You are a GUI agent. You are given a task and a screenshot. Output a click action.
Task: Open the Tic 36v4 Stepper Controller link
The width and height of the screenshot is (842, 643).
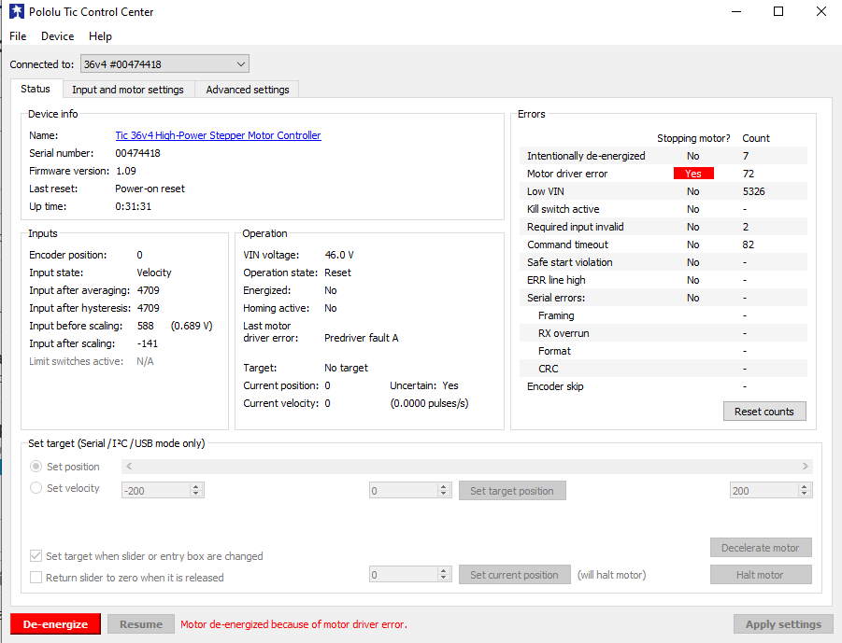coord(218,135)
